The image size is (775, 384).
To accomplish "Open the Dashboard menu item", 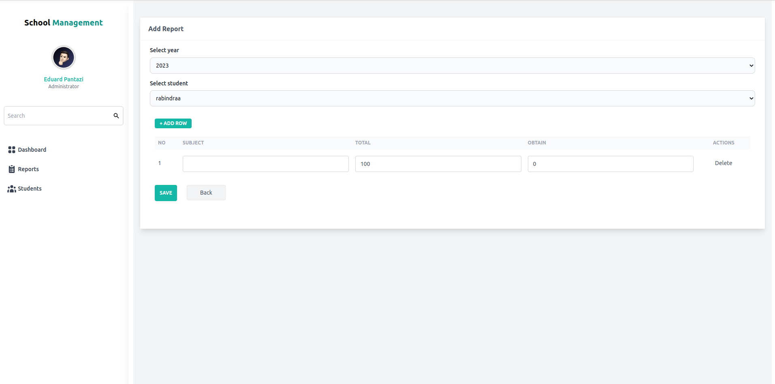I will pos(27,150).
